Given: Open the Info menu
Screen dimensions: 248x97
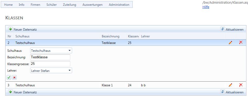Looking at the screenshot, I should (21, 4).
